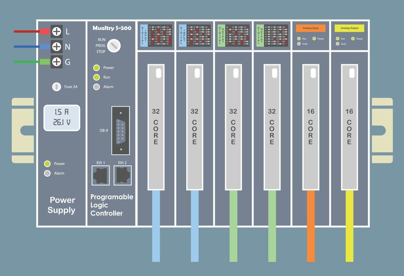Viewport: 404px width, 276px height.
Task: Click the Power Supply panel label
Action: [62, 205]
